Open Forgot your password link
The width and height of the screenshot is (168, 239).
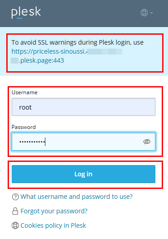tap(54, 211)
